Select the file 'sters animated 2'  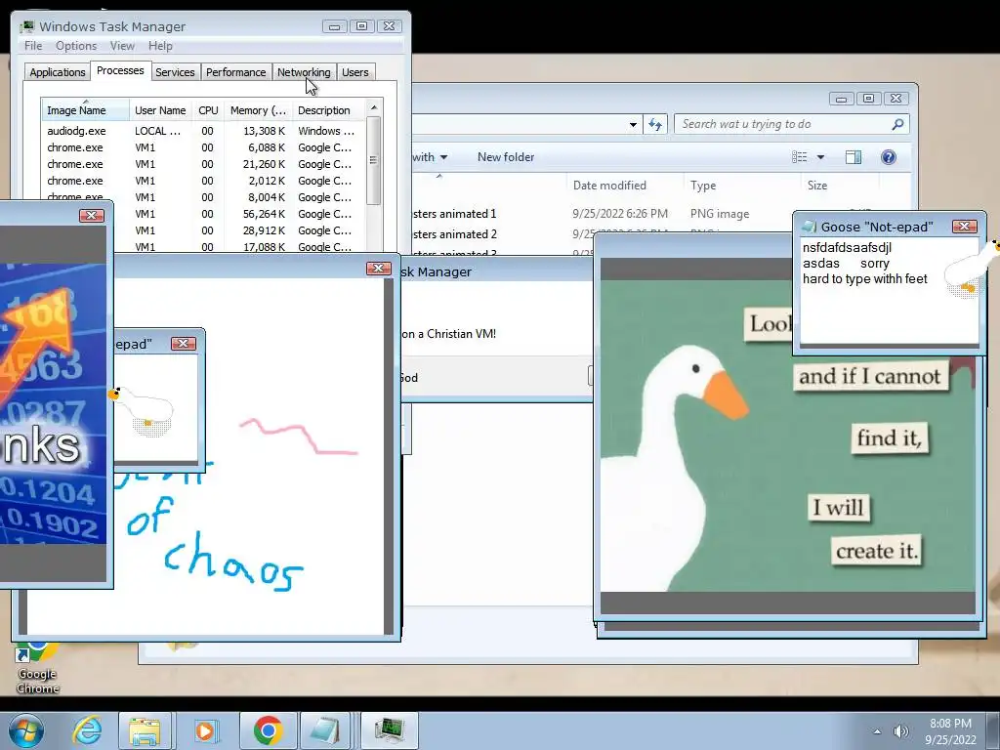454,234
